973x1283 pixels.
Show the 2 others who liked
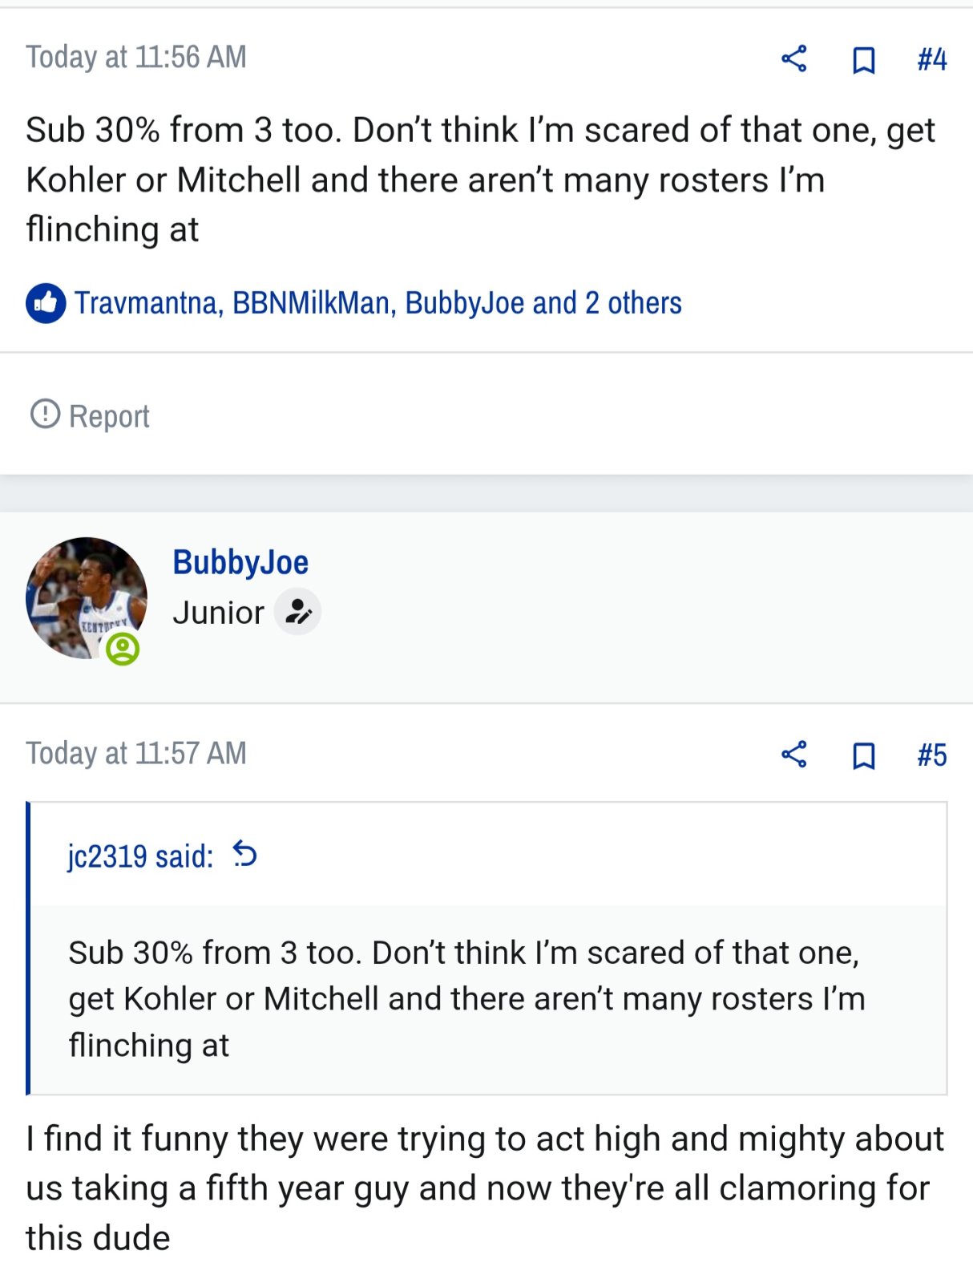(633, 303)
